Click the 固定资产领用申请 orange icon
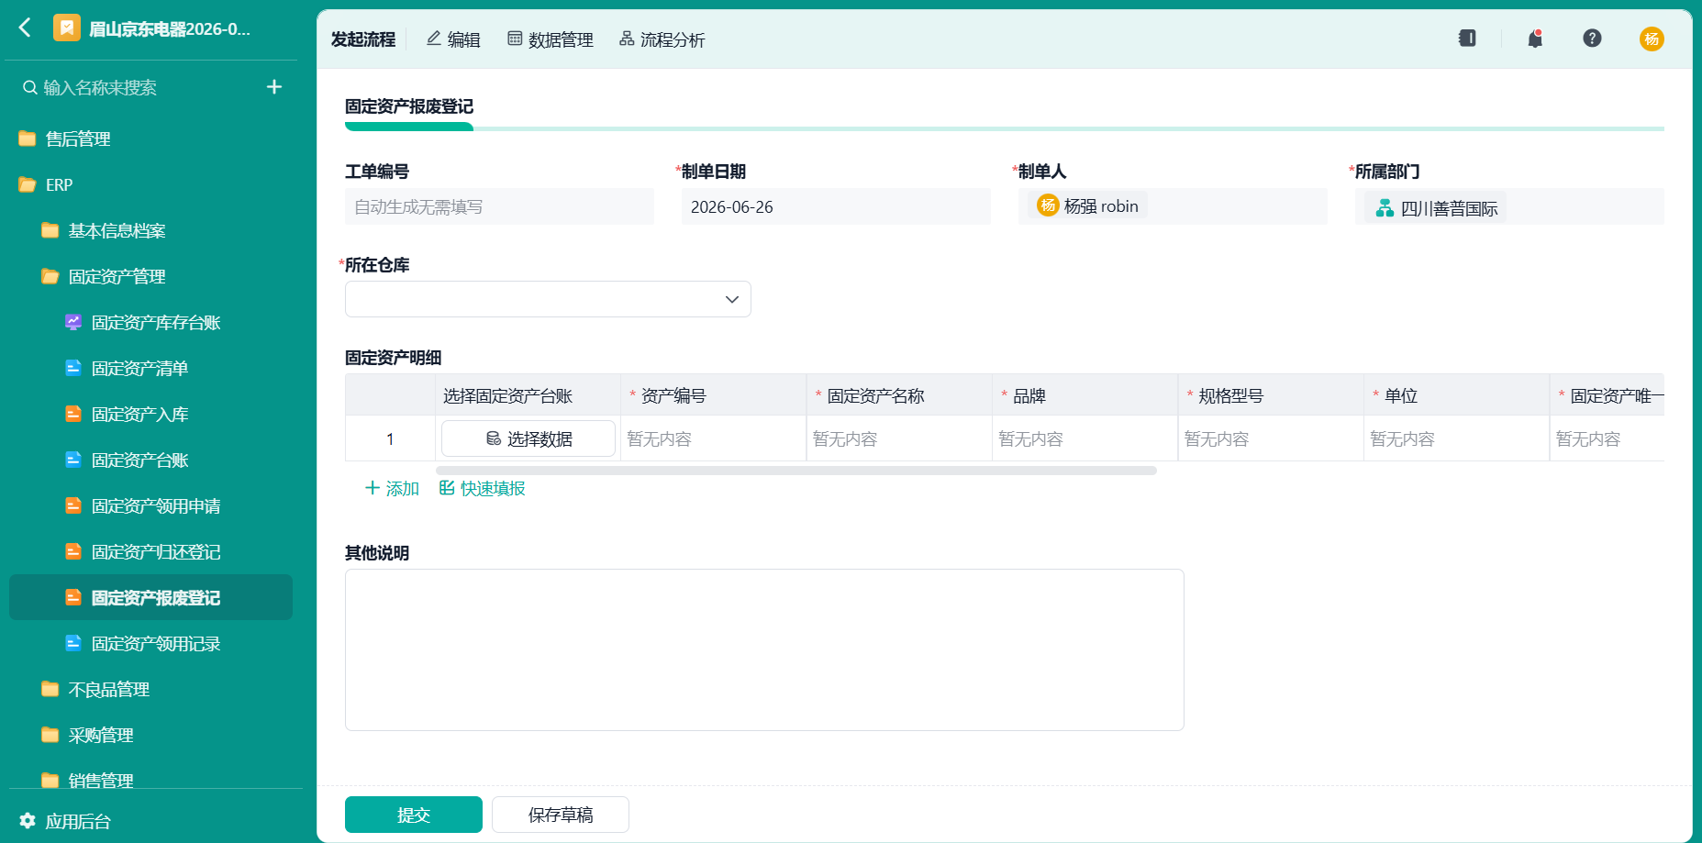Screen dimensions: 1702x843 pos(73,505)
